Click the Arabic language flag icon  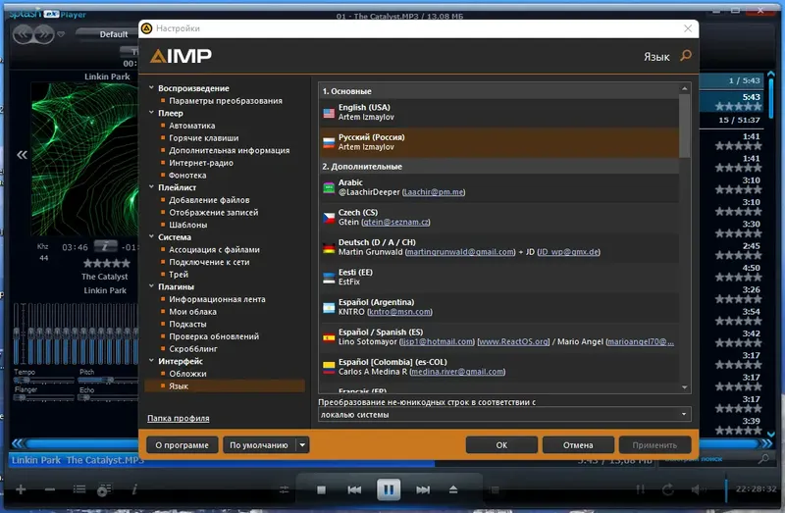pos(329,187)
